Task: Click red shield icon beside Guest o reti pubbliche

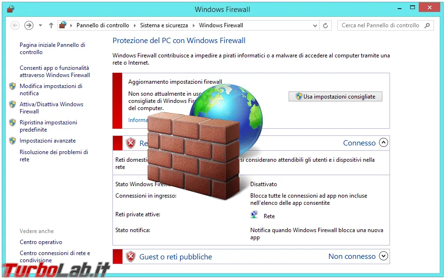Action: [131, 257]
